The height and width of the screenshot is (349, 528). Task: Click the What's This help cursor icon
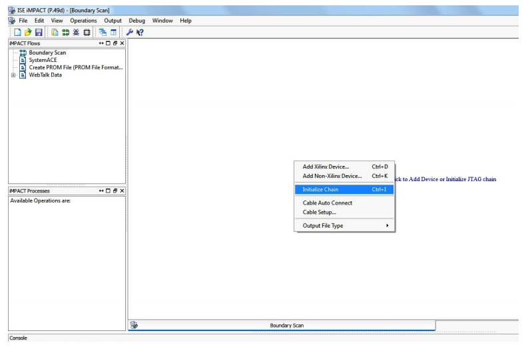(140, 32)
